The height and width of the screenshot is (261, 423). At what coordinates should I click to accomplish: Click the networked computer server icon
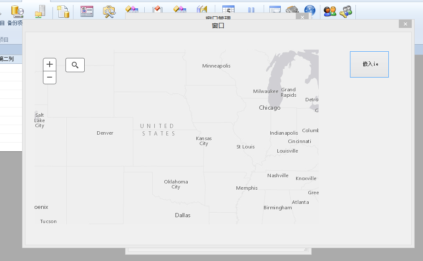(x=40, y=12)
